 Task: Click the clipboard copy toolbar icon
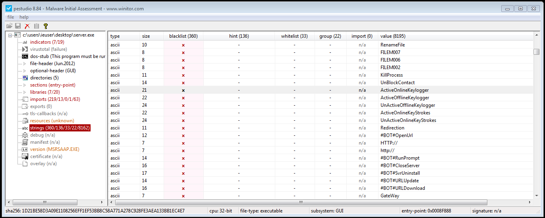37,26
